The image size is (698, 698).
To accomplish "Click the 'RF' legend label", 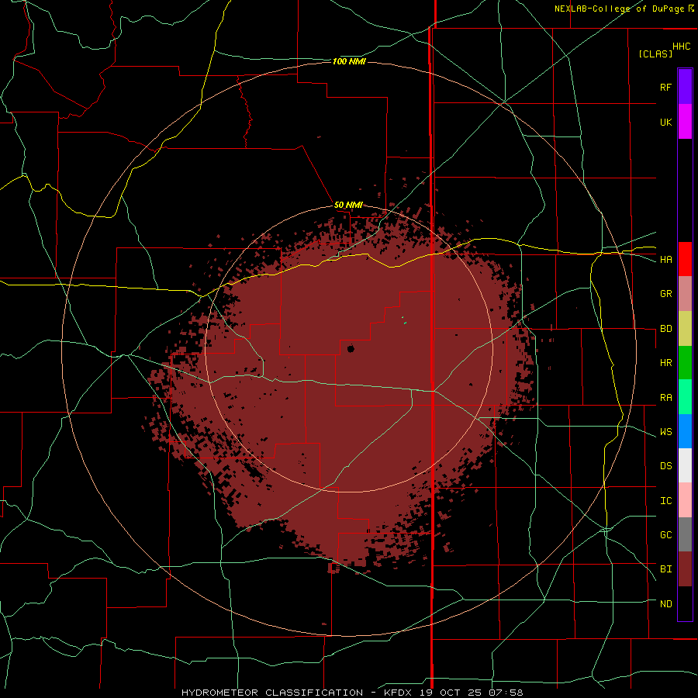I will pos(665,87).
